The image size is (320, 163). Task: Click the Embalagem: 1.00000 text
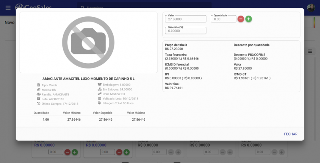point(116,85)
